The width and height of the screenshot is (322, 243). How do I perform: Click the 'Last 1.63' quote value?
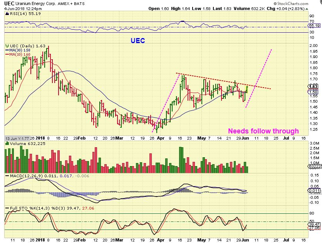pos(222,8)
